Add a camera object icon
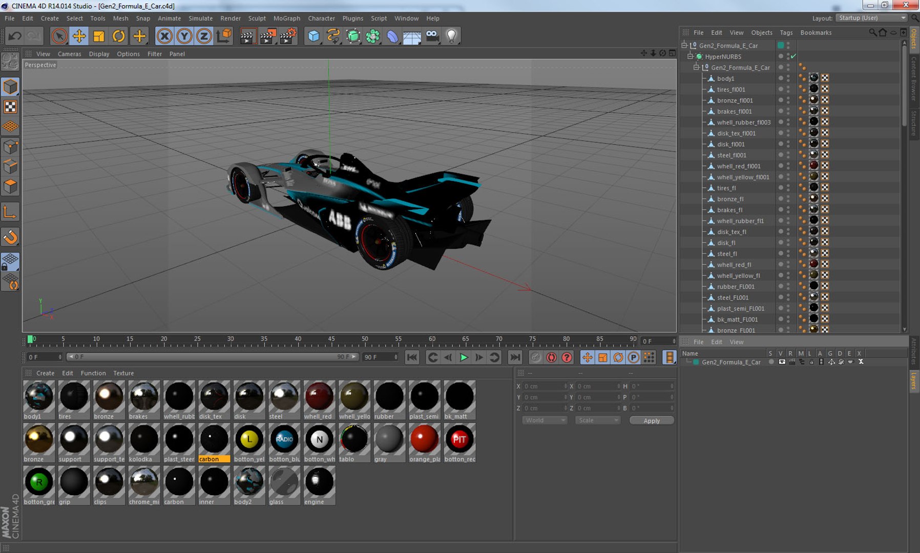The width and height of the screenshot is (920, 553). click(x=432, y=36)
